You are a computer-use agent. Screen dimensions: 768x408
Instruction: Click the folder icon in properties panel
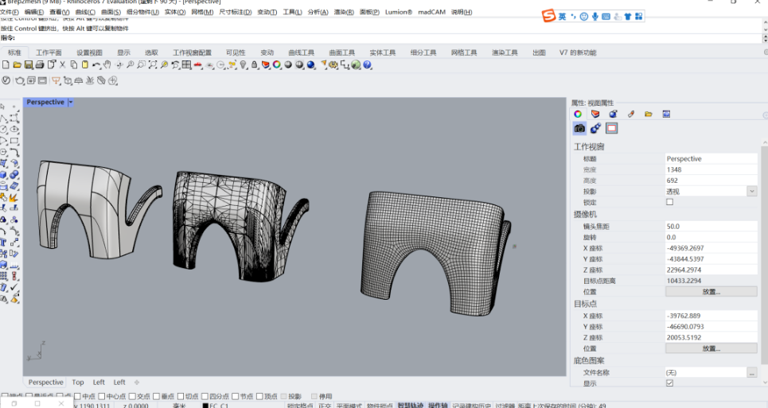point(649,114)
